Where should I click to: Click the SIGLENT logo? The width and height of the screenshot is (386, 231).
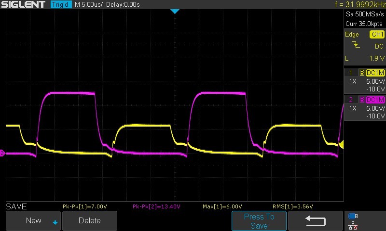[x=23, y=4]
